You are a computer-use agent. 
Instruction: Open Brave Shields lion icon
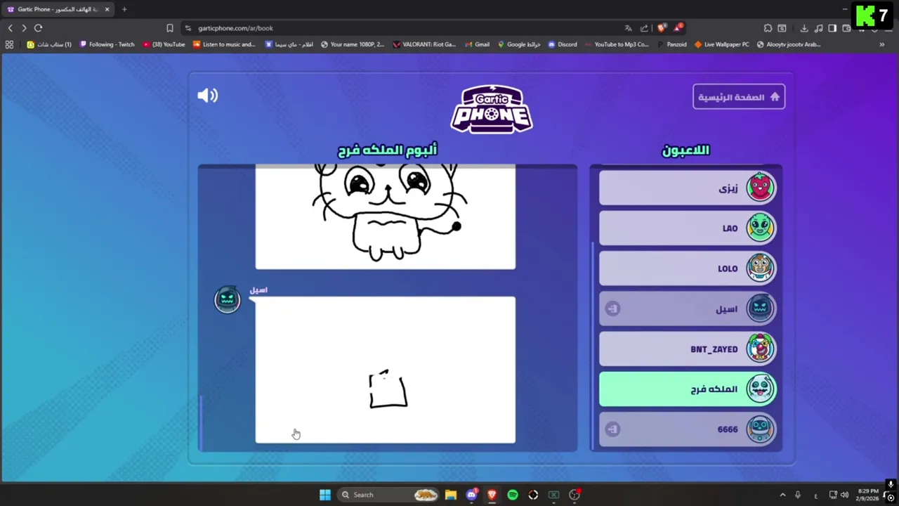coord(661,28)
